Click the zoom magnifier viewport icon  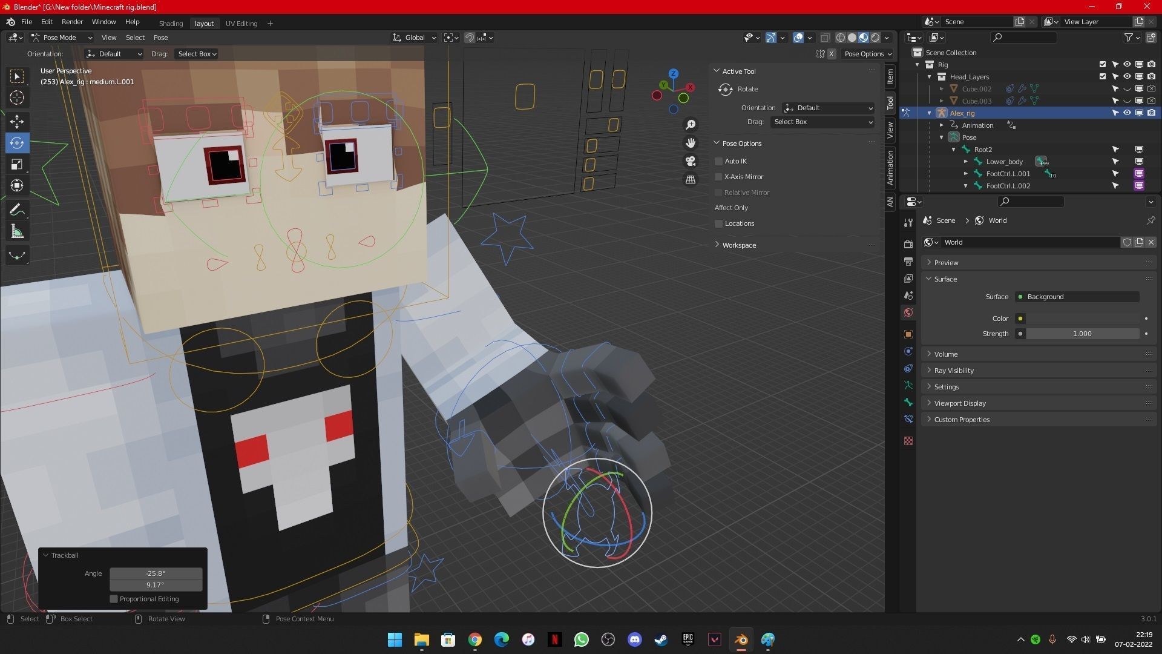(x=691, y=125)
